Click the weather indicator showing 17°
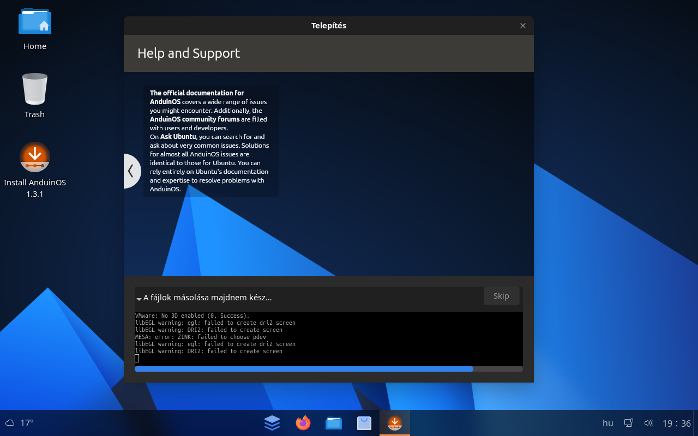This screenshot has height=436, width=698. tap(20, 423)
